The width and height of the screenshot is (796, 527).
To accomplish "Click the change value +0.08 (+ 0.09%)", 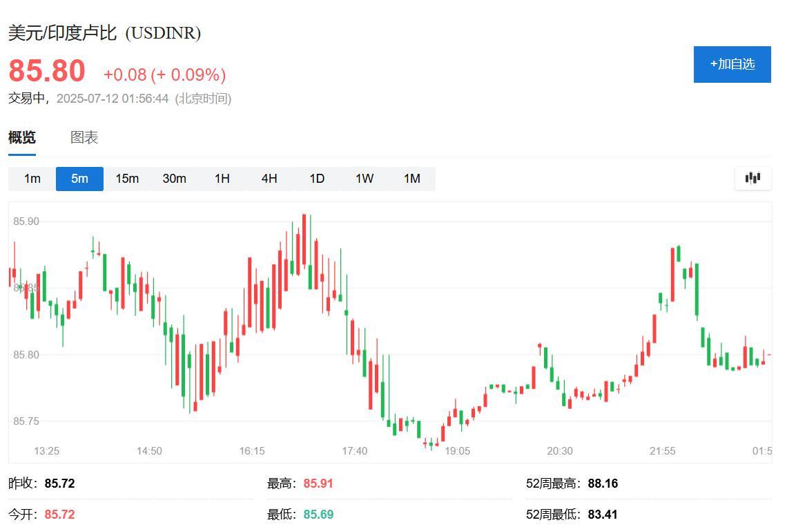I will (x=164, y=74).
